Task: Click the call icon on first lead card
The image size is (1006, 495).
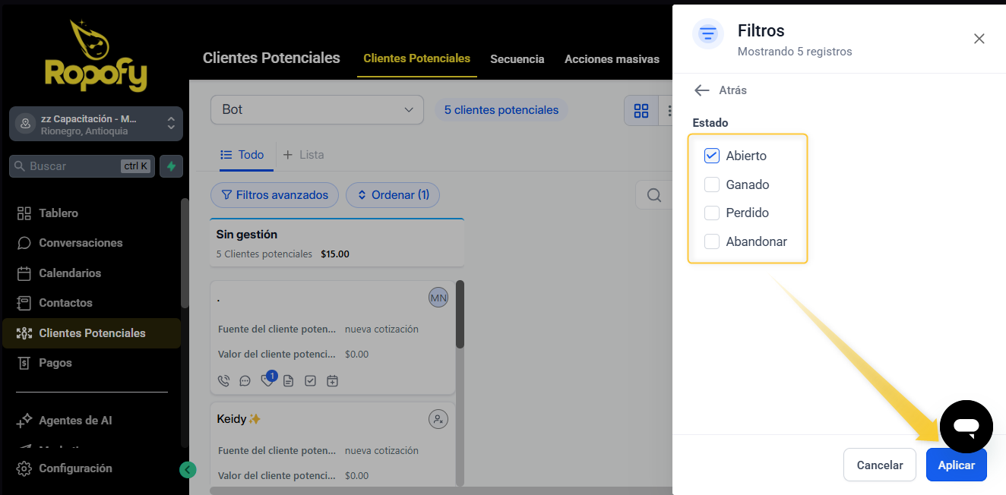Action: click(223, 381)
